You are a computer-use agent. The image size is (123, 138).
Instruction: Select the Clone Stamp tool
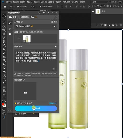coord(4,49)
